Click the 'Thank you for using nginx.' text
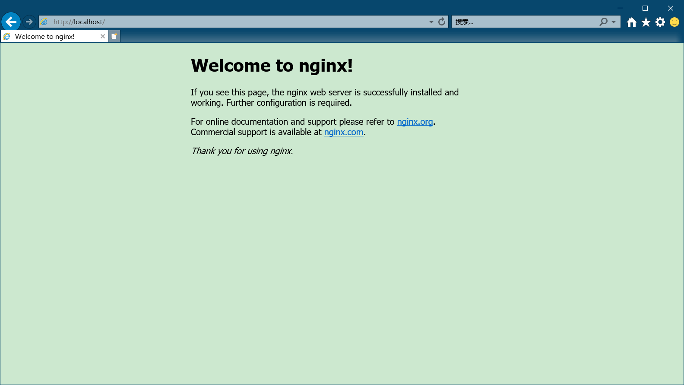The width and height of the screenshot is (684, 385). [242, 151]
